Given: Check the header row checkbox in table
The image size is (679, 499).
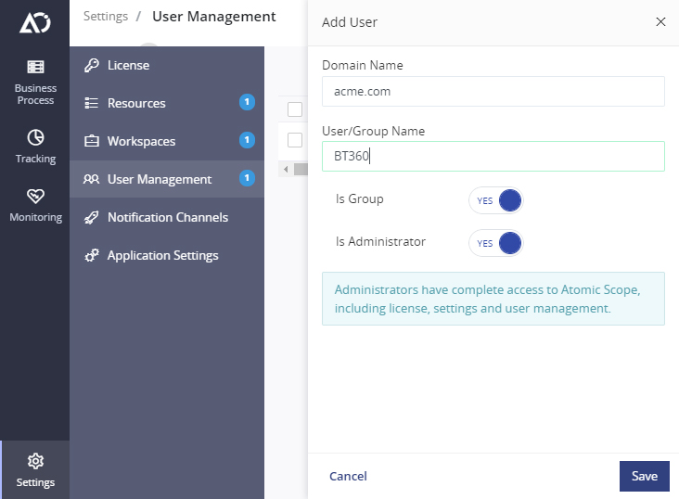Looking at the screenshot, I should tap(295, 109).
